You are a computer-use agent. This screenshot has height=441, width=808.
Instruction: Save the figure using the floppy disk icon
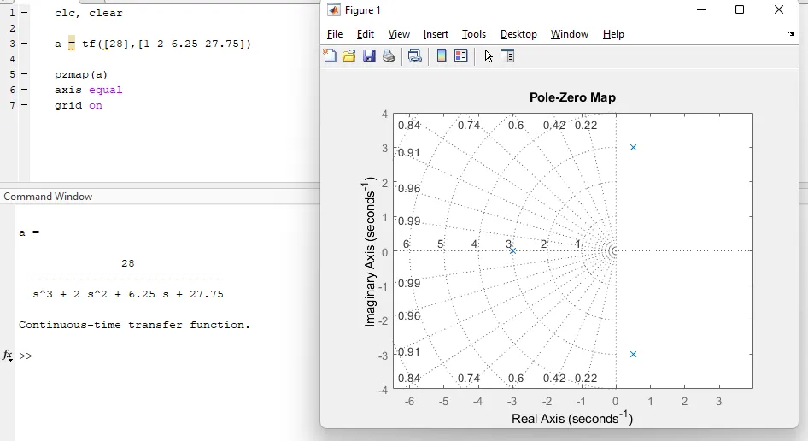[369, 56]
